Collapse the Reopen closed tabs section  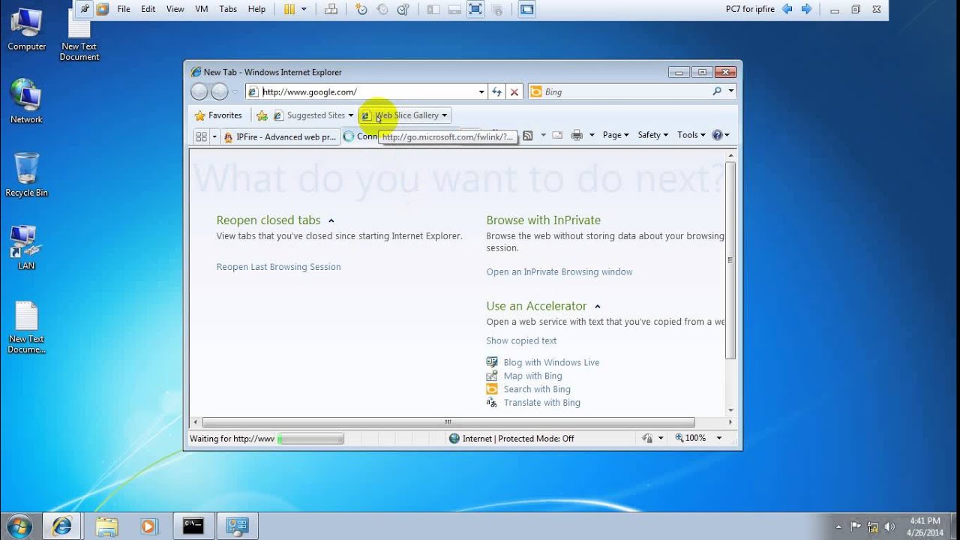click(x=331, y=220)
